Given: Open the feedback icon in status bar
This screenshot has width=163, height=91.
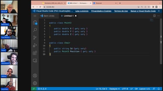Looking at the screenshot, I should pyautogui.click(x=154, y=89).
